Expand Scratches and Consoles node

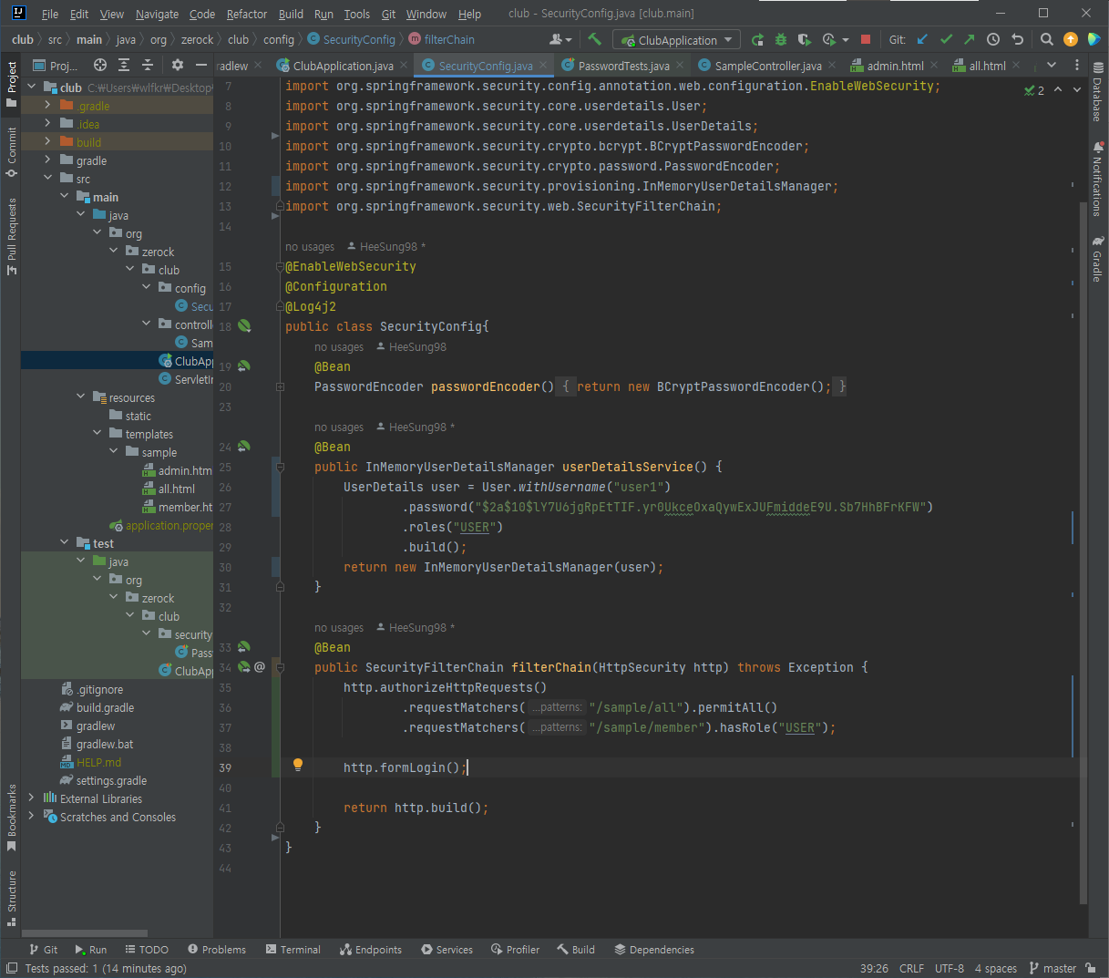31,817
